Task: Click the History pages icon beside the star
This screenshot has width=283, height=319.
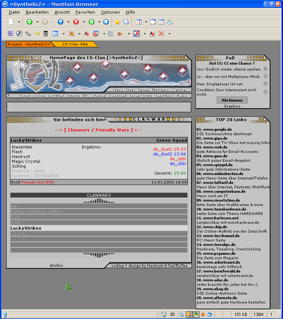Action: [x=126, y=22]
